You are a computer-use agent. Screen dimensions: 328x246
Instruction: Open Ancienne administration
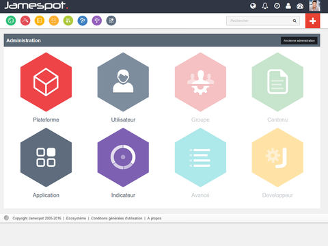299,40
